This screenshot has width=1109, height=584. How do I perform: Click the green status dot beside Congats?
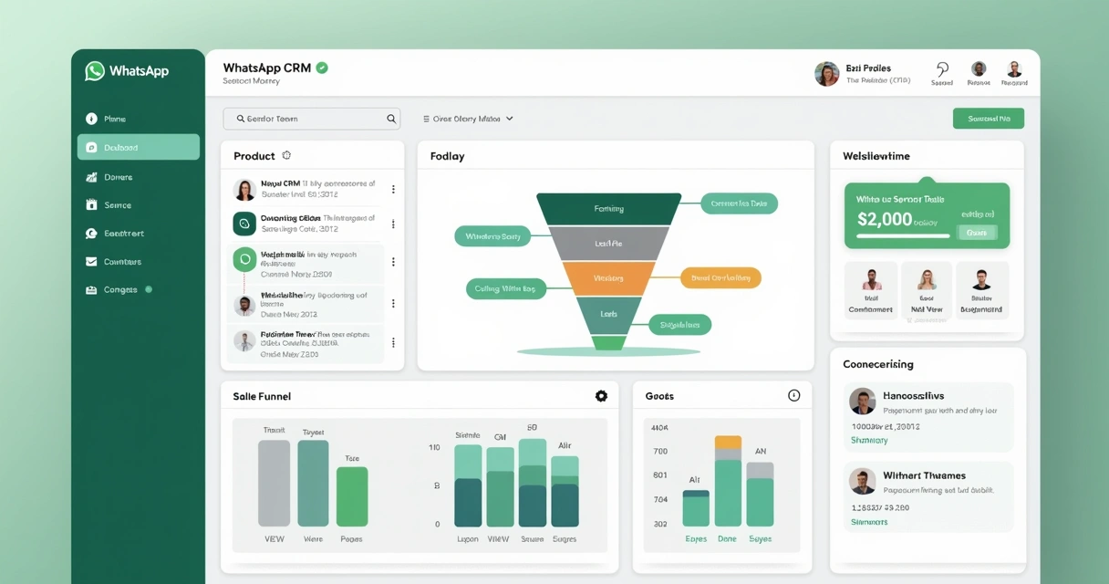[x=149, y=289]
